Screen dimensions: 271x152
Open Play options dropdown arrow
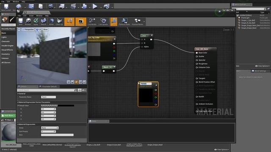[101, 8]
